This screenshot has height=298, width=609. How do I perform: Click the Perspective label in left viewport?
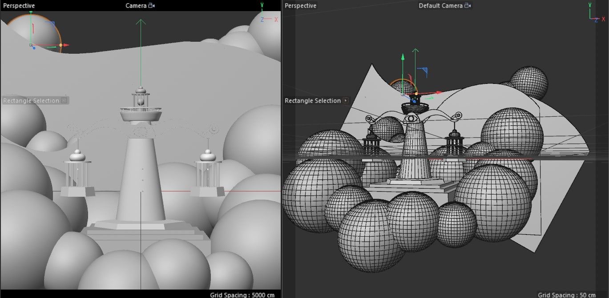pyautogui.click(x=19, y=6)
